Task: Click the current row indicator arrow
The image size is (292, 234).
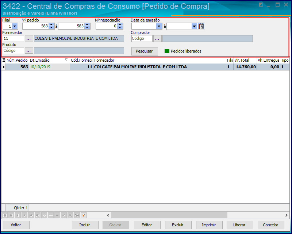Action: pos(4,67)
